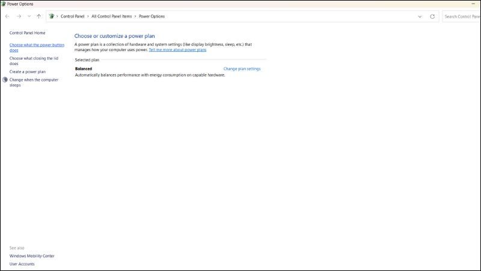Expand chevron after All Control Panel Items
Viewport: 481px width, 271px height.
tap(135, 16)
